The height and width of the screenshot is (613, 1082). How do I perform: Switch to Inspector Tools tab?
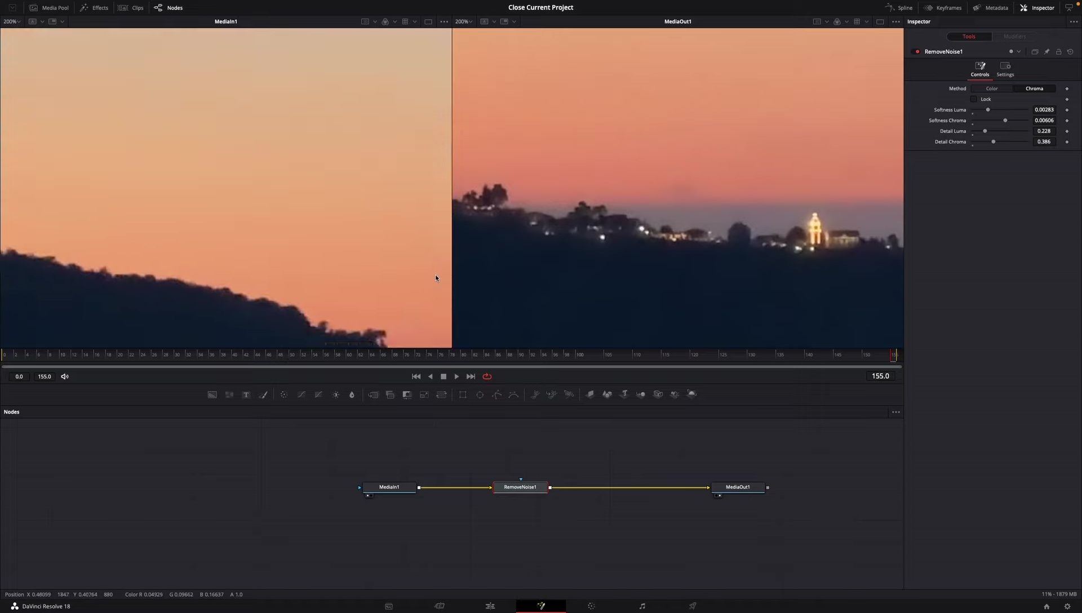pyautogui.click(x=969, y=37)
